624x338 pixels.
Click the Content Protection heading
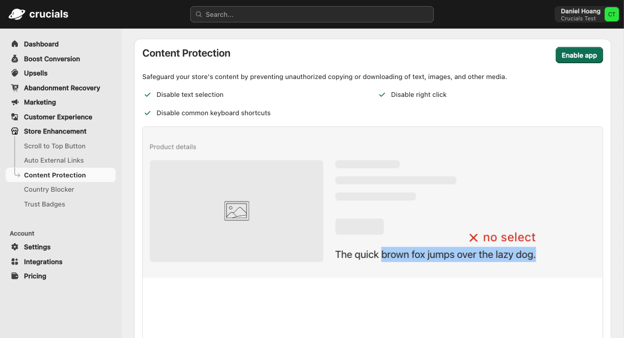click(x=186, y=53)
